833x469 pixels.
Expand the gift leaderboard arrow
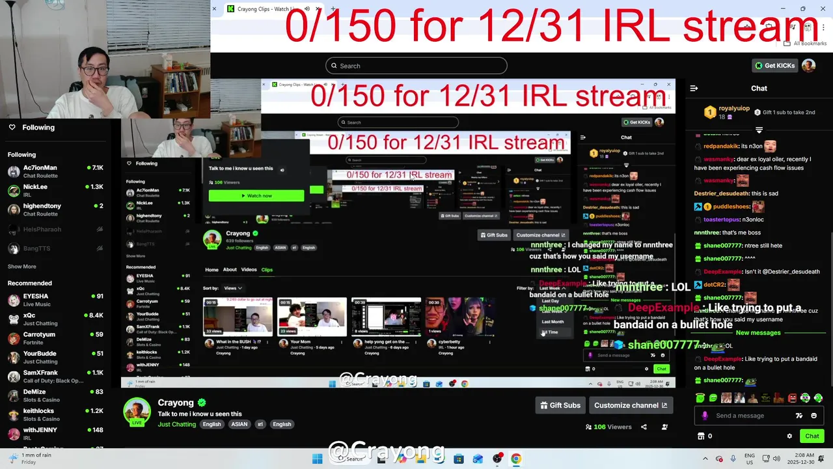tap(759, 130)
